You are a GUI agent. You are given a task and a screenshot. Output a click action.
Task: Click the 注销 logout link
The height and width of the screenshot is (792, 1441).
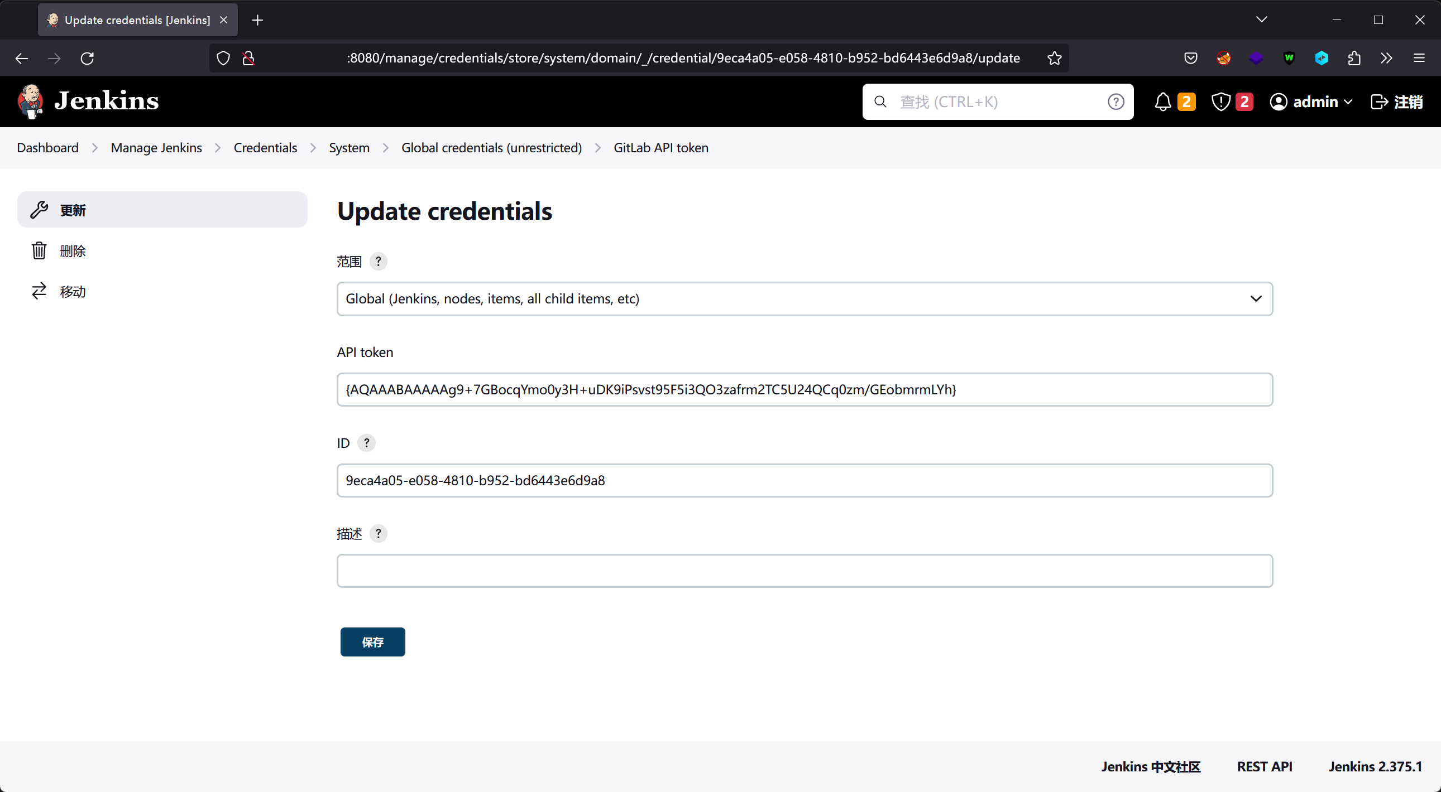[1397, 102]
